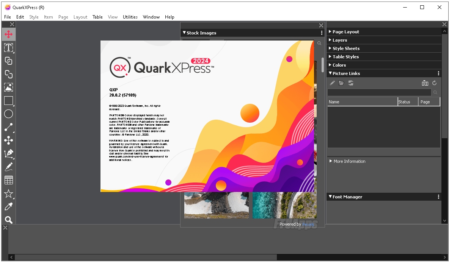Close the tools palette
The image size is (449, 262).
[12, 24]
